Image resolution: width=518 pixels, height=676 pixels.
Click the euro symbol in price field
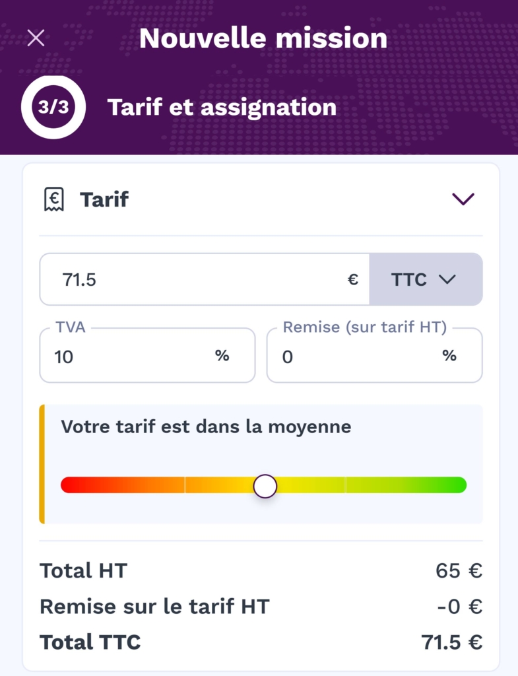353,279
